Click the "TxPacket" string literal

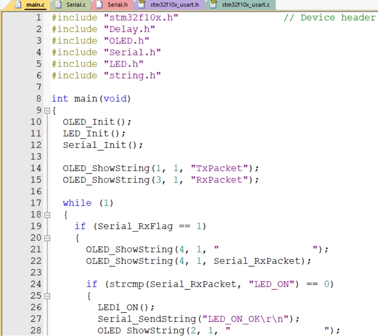(x=219, y=168)
